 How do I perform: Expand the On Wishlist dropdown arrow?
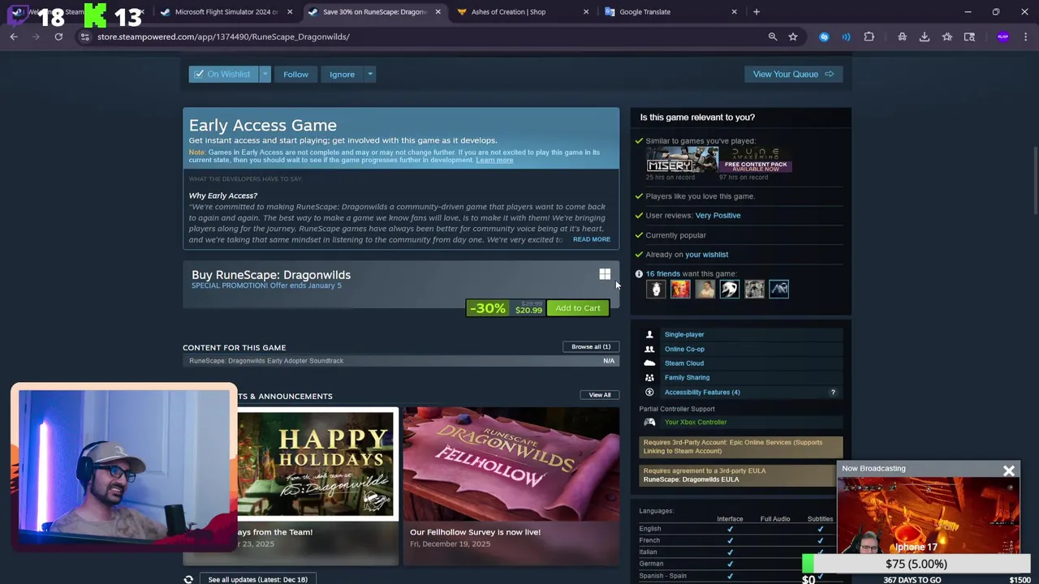point(265,74)
